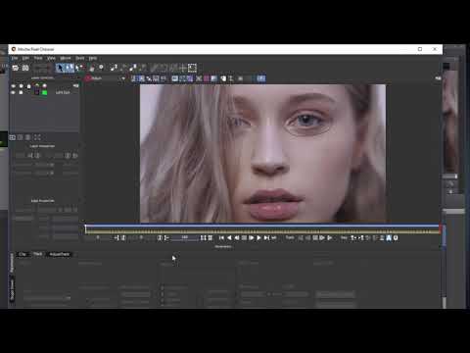
Task: Step back one frame
Action: (x=237, y=238)
